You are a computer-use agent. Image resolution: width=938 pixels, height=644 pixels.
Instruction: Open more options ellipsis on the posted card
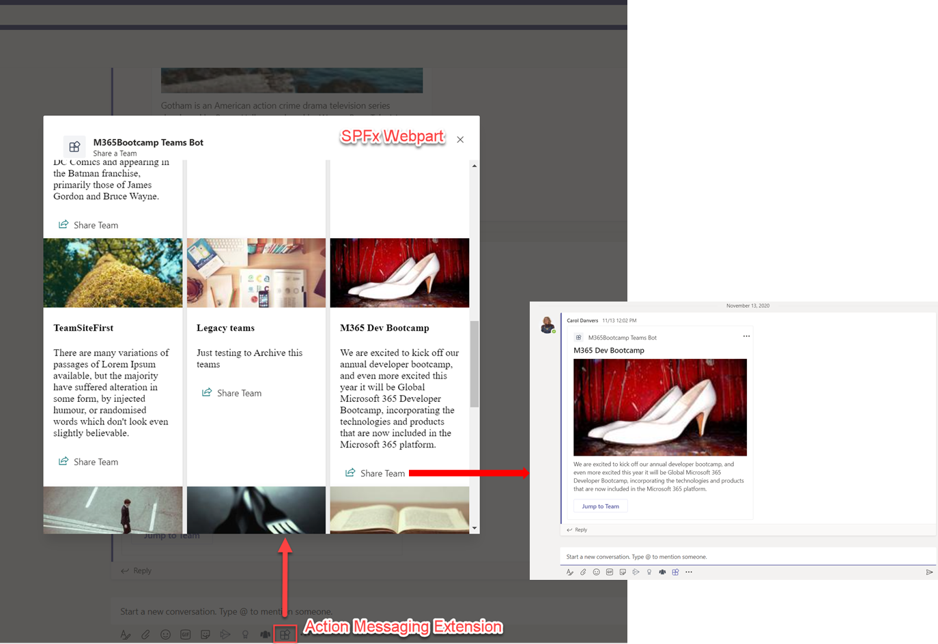(x=746, y=336)
